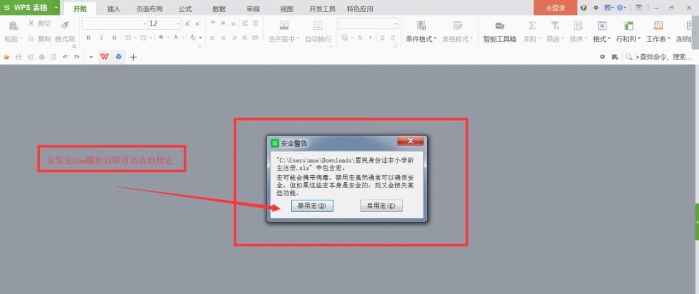Toggle italic formatting I

click(101, 38)
